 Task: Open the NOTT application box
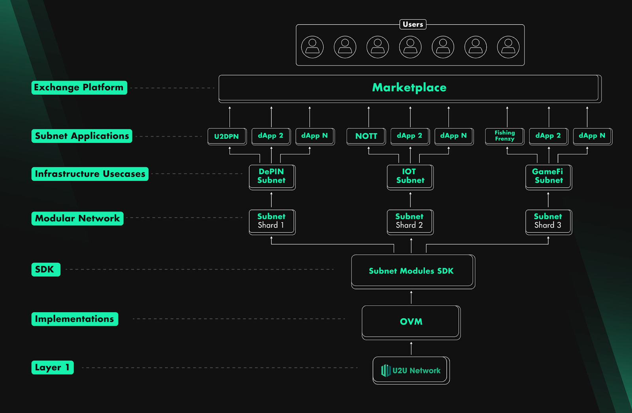click(x=366, y=136)
